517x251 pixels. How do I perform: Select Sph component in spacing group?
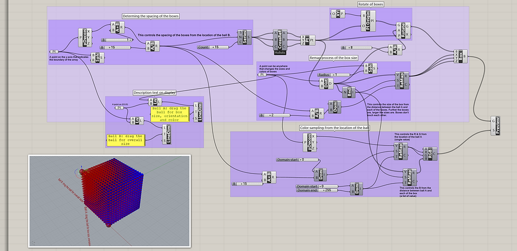pos(97,57)
